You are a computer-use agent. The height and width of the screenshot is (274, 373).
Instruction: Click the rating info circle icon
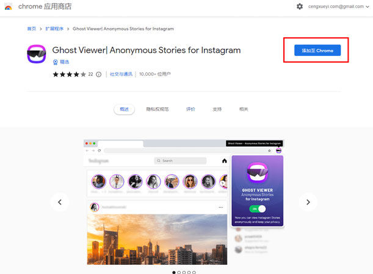98,74
